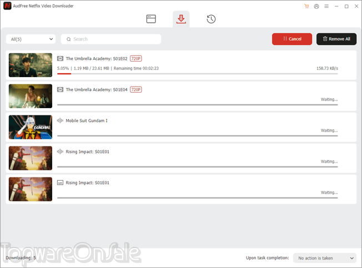Click 720P badge on Umbrella Academy S01E04
362x268 pixels.
[135, 89]
